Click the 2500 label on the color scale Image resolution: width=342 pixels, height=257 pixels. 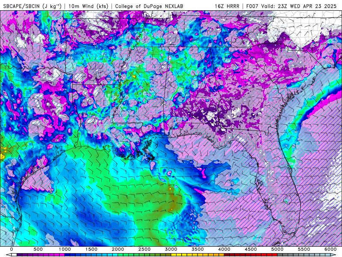(x=144, y=249)
